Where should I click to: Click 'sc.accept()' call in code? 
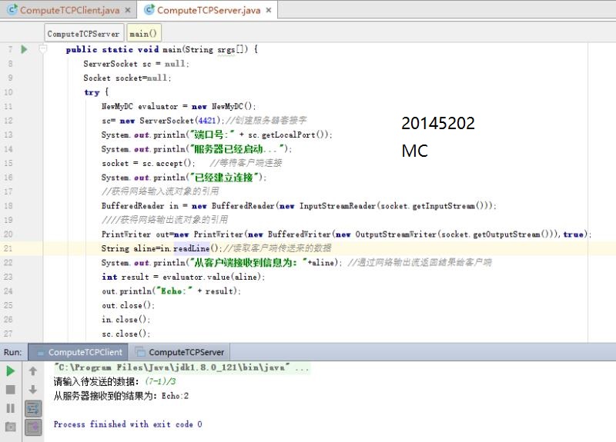pos(169,163)
